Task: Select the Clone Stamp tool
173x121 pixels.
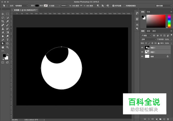Action: coord(3,29)
